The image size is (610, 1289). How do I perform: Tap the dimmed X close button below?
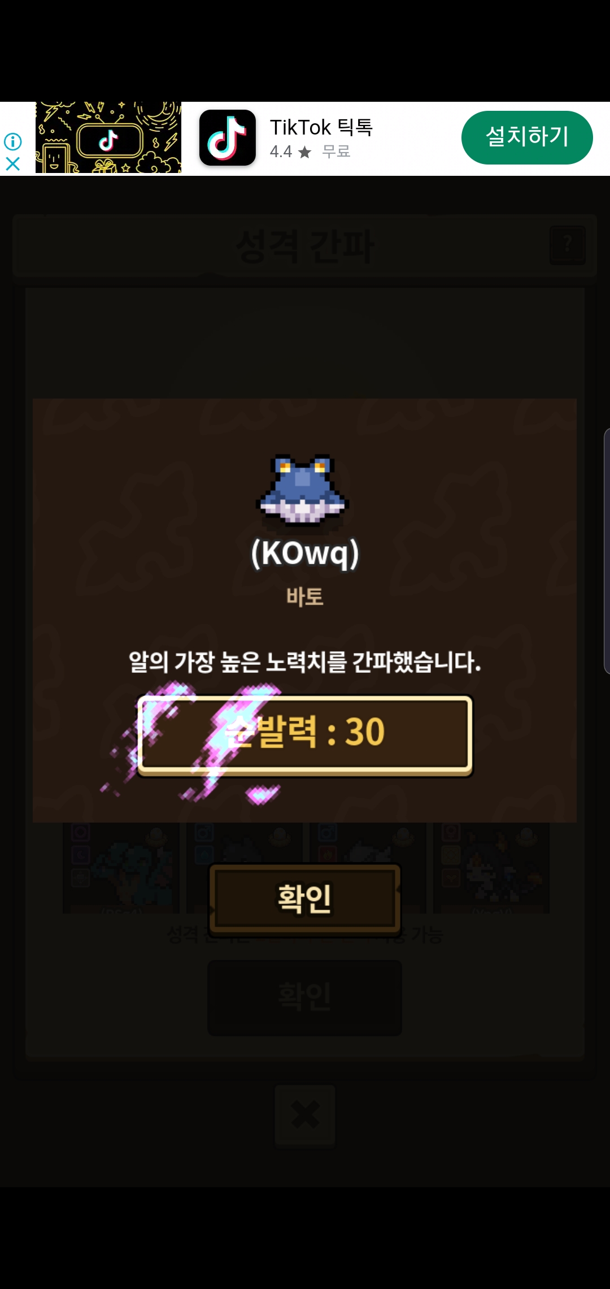305,1115
